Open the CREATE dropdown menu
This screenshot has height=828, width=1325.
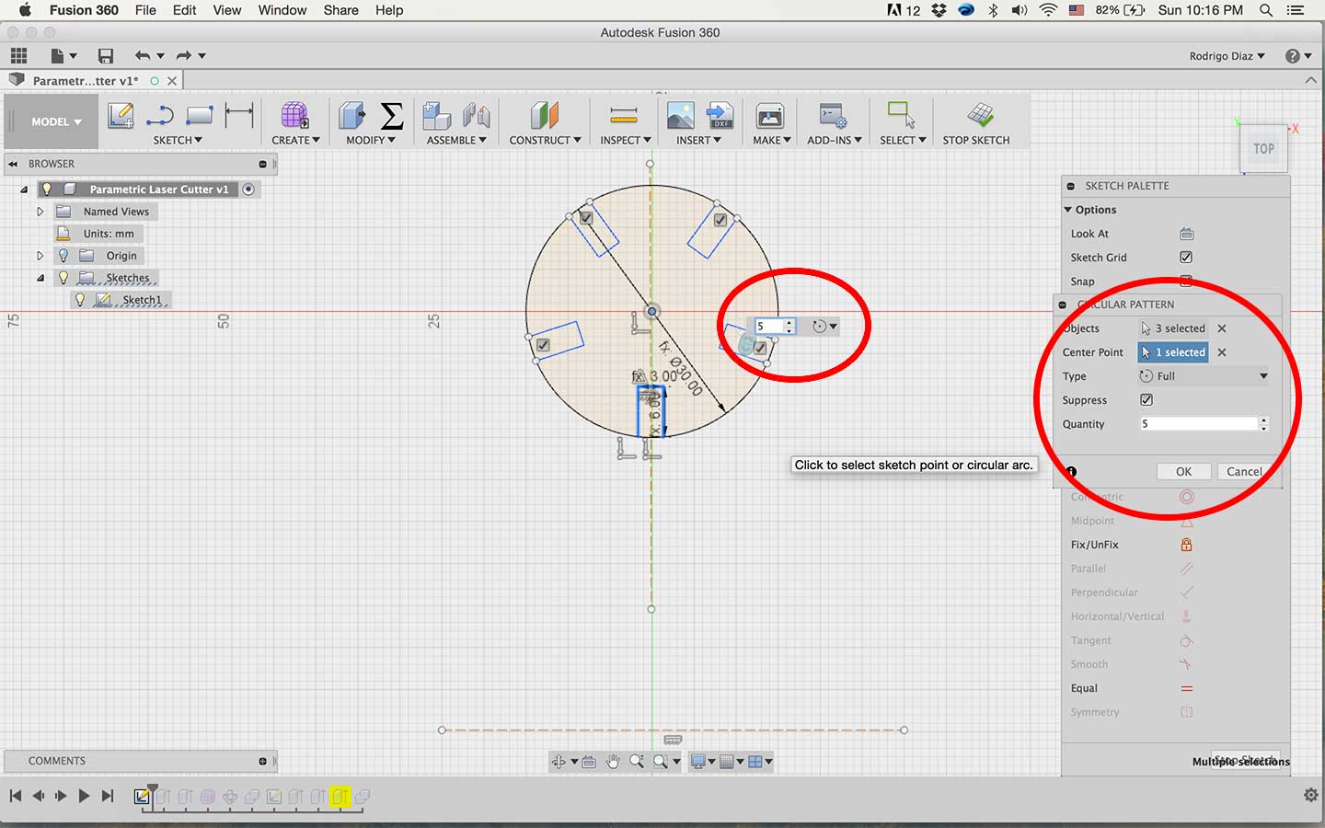295,140
